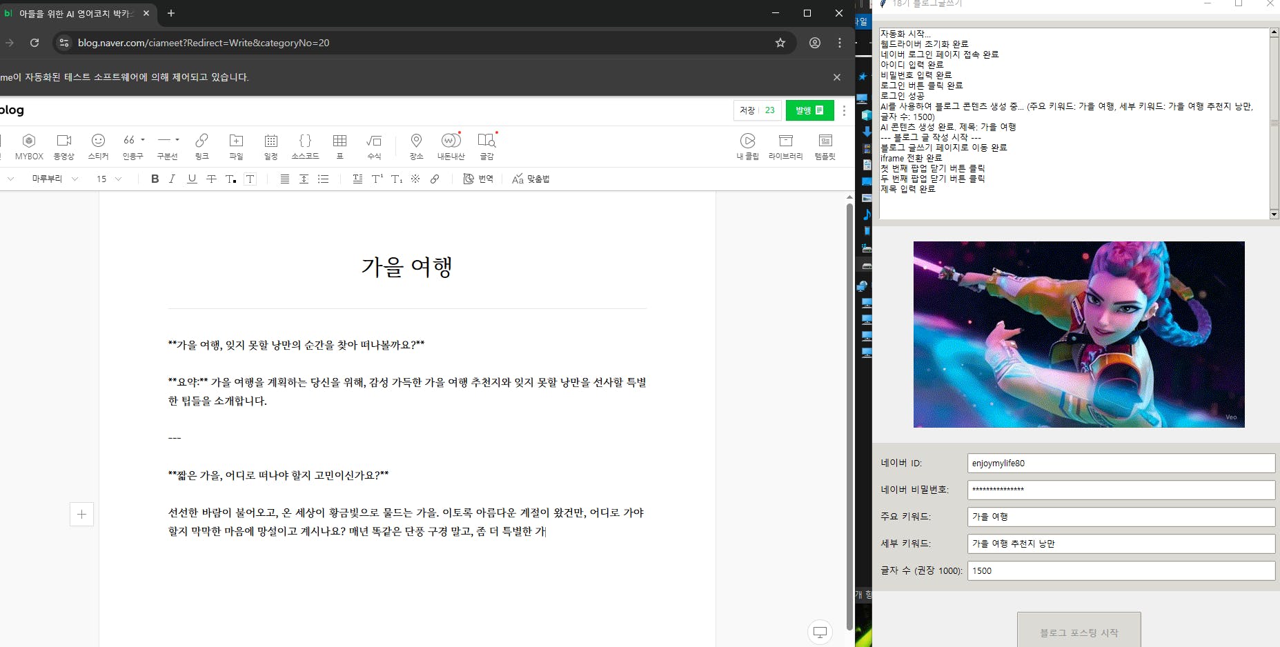Open the 스티커 sticker picker

[x=99, y=147]
